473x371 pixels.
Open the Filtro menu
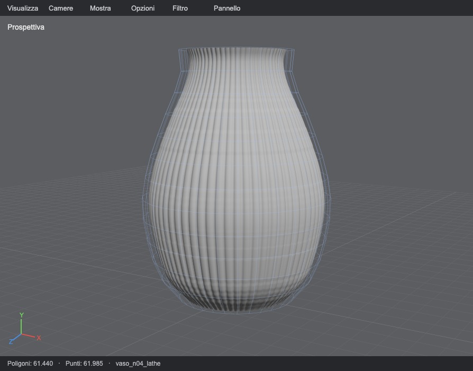180,8
